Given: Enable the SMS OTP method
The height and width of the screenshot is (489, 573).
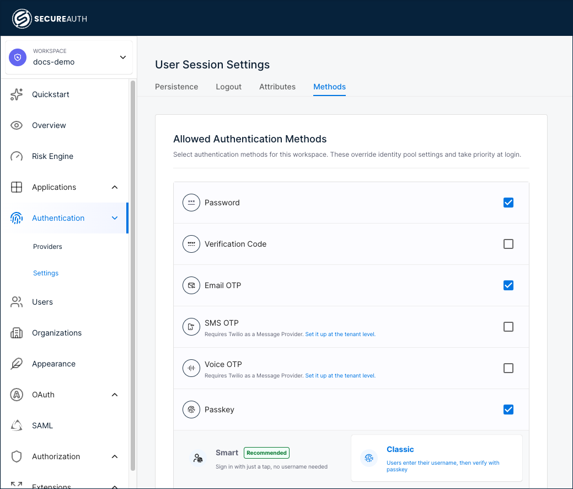Looking at the screenshot, I should point(508,327).
